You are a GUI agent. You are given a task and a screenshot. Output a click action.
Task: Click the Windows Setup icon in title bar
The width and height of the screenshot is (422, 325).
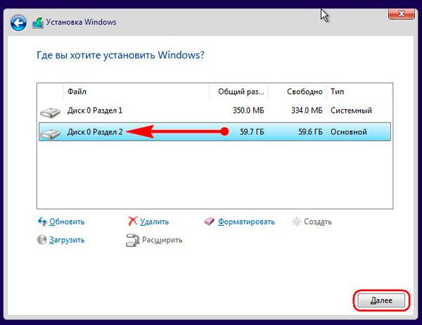click(38, 23)
